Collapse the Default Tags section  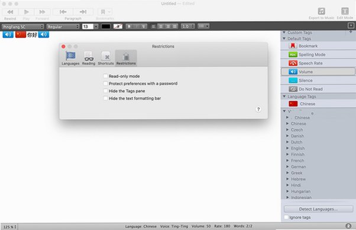(x=284, y=39)
